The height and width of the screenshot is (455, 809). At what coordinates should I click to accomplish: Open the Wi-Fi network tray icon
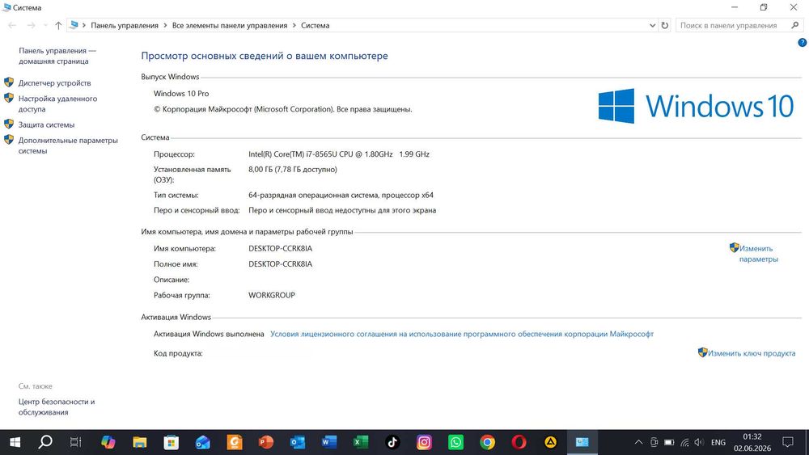(684, 442)
